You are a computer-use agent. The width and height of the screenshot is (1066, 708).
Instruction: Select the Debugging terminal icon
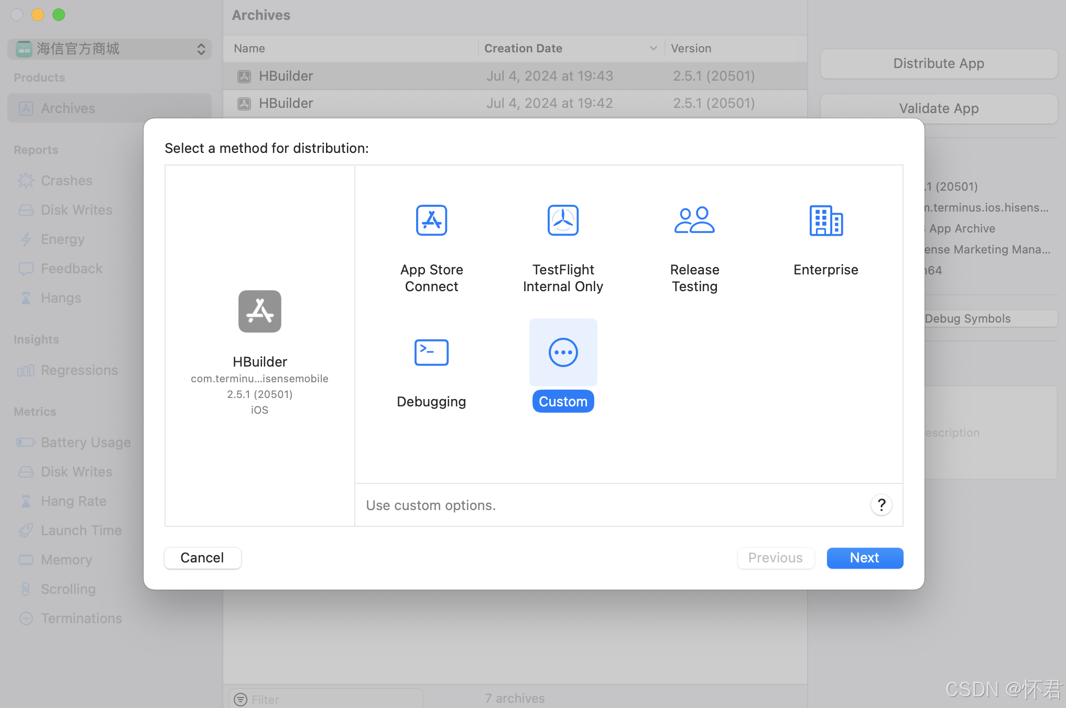coord(431,352)
